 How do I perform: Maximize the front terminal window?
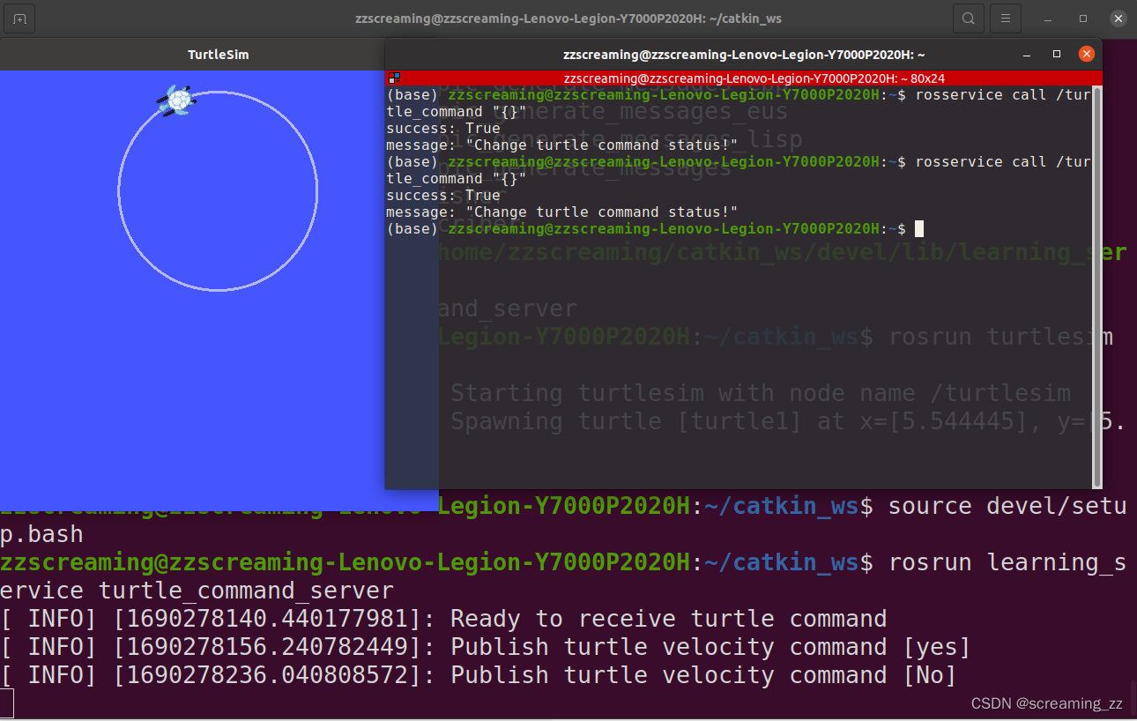(1057, 55)
